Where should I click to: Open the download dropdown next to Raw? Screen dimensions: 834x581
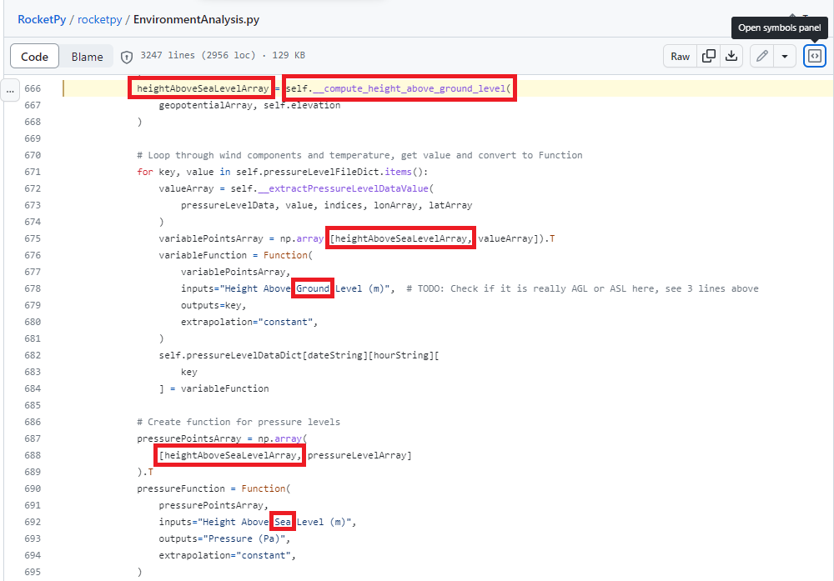(733, 56)
